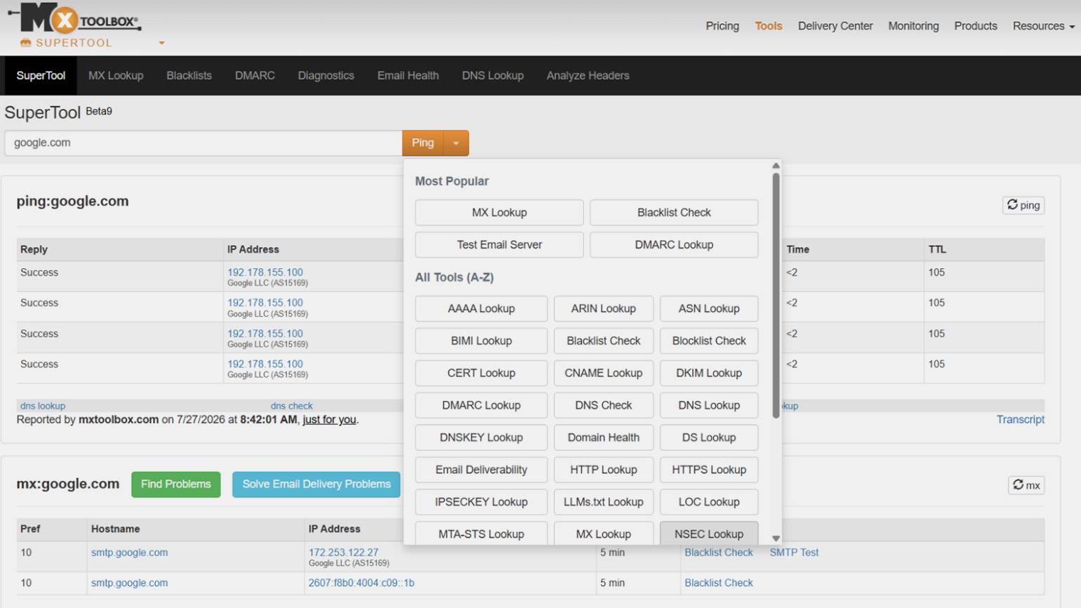Choose DMARC Lookup under Most Popular

click(x=674, y=245)
